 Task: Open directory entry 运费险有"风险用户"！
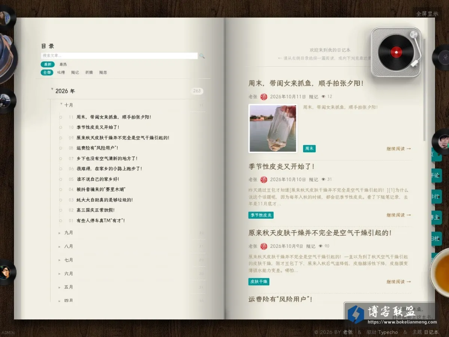98,148
